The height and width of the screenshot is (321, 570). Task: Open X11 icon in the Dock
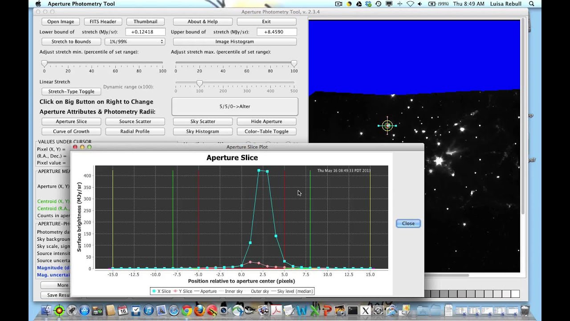pos(366,310)
